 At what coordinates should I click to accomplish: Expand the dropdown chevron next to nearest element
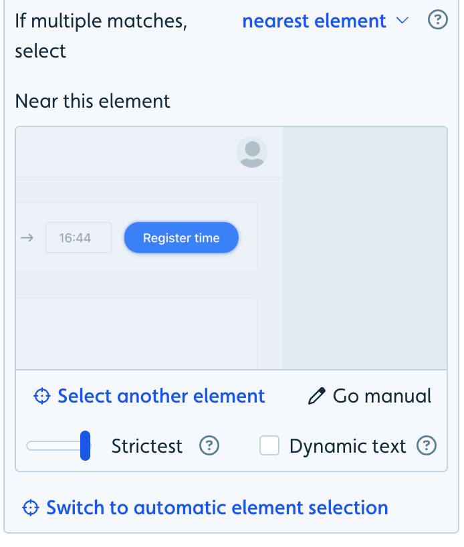[x=402, y=21]
